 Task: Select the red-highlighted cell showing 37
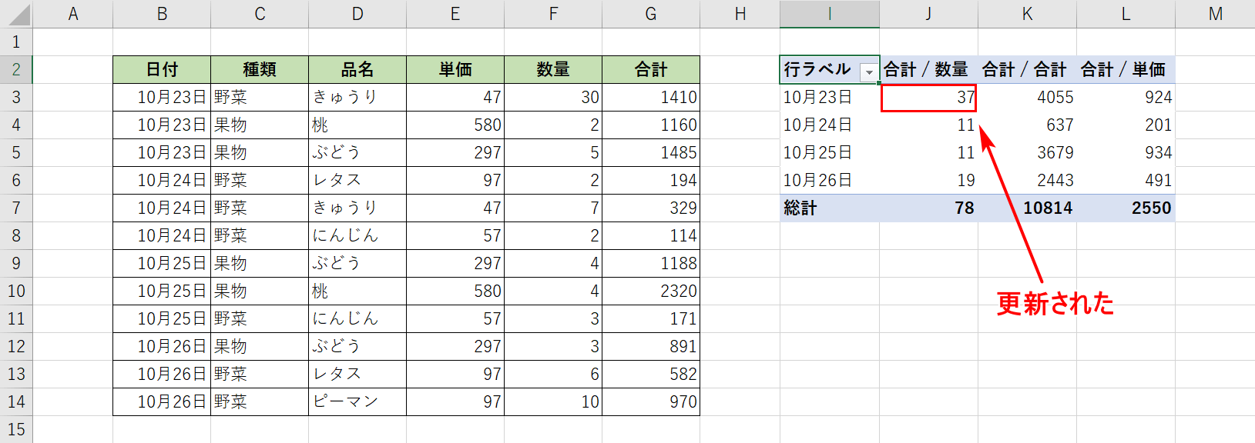pyautogui.click(x=928, y=98)
